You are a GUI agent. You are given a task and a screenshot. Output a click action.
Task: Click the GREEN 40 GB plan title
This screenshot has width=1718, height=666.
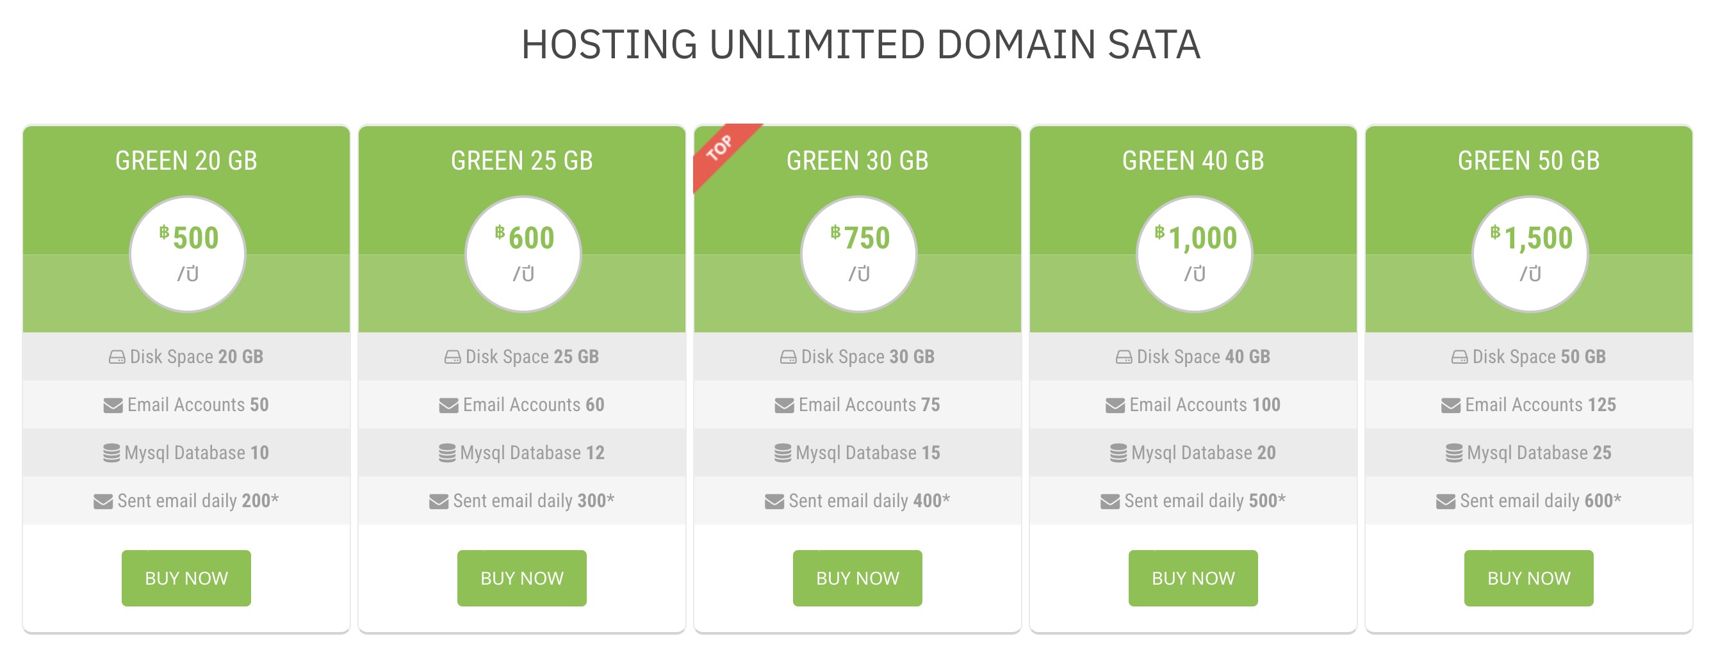[1193, 161]
